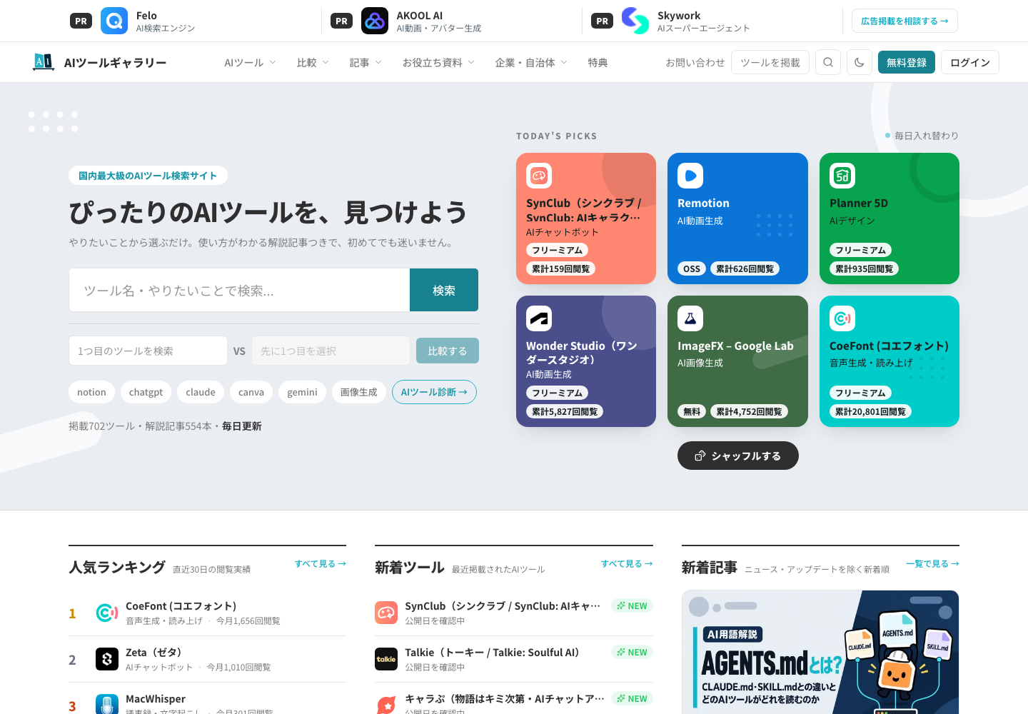Screen dimensions: 1028x714
Task: Focus the main tool search field
Action: tap(239, 290)
